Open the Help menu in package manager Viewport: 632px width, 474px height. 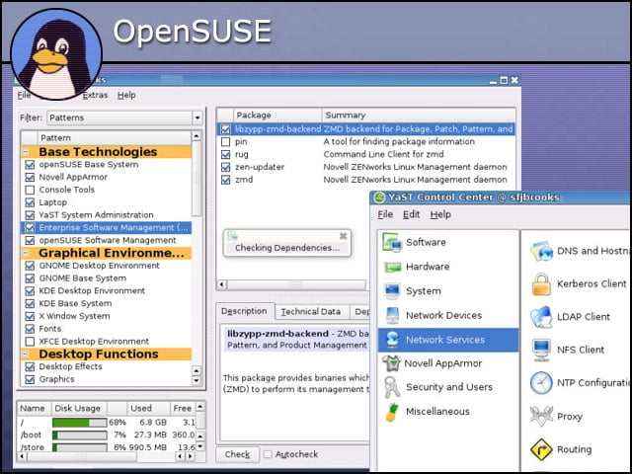tap(126, 96)
